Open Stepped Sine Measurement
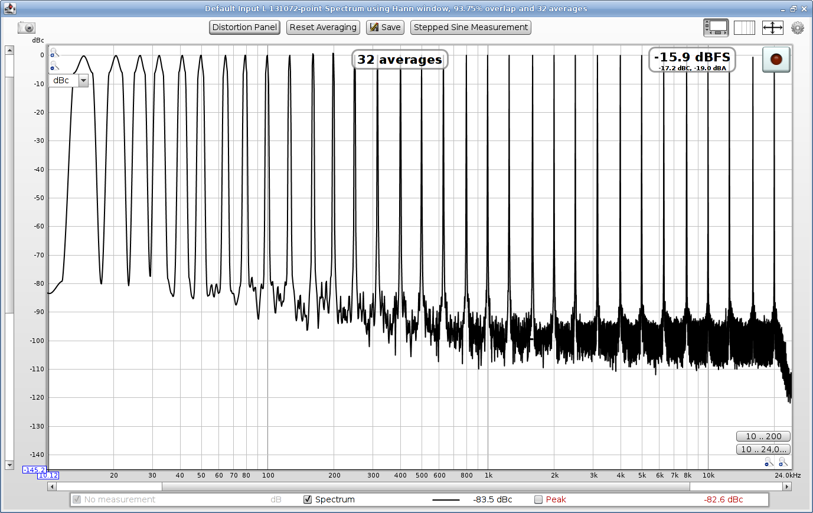 [x=471, y=27]
